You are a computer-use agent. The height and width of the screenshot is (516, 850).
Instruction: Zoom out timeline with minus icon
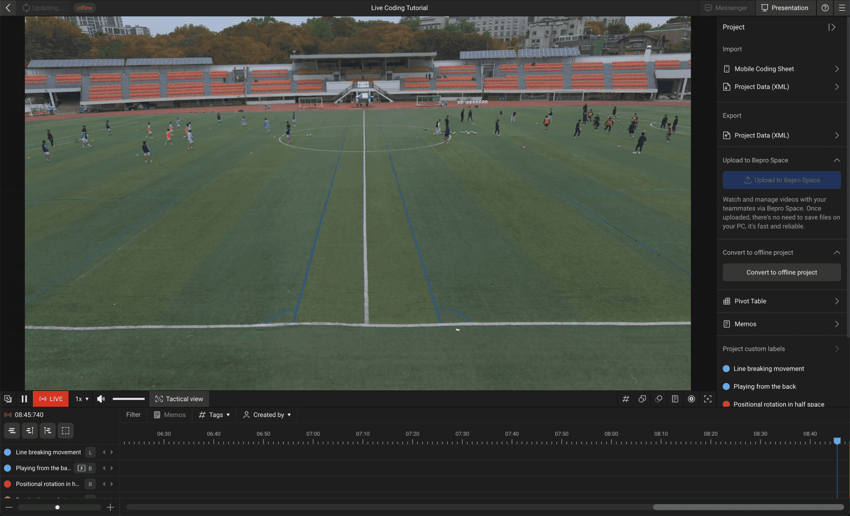coord(9,508)
